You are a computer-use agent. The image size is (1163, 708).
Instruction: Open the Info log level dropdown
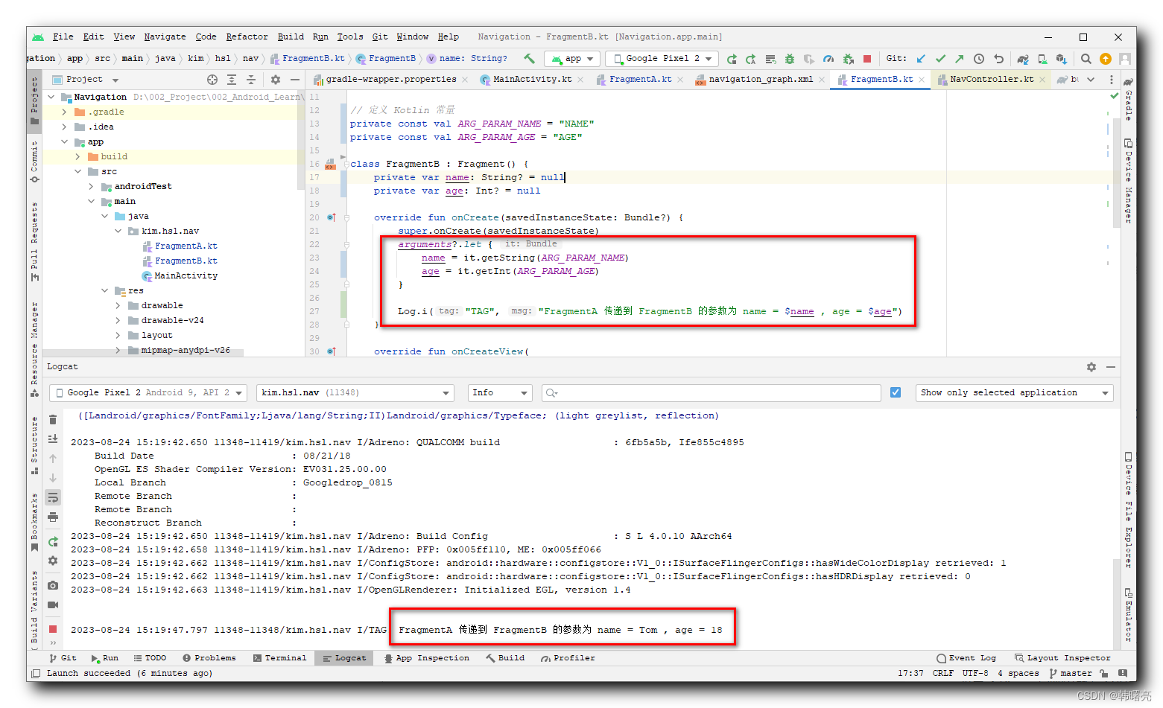click(x=499, y=392)
